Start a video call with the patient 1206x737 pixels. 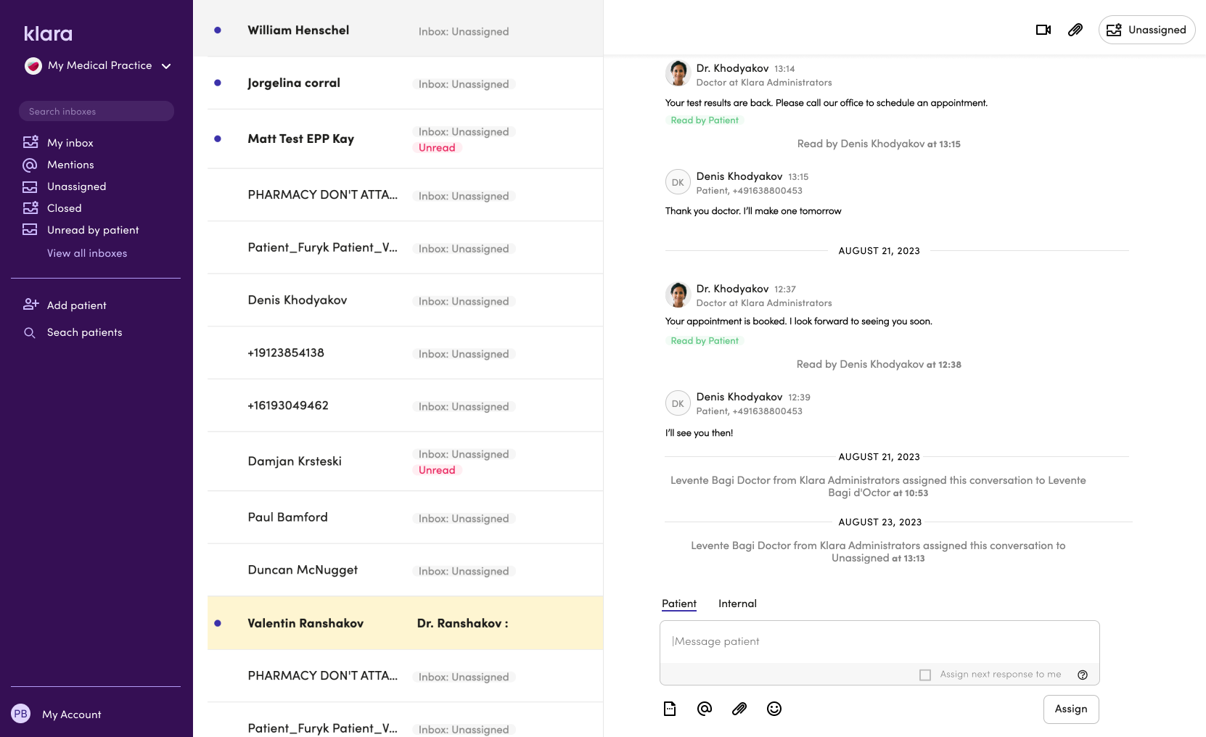click(1043, 30)
